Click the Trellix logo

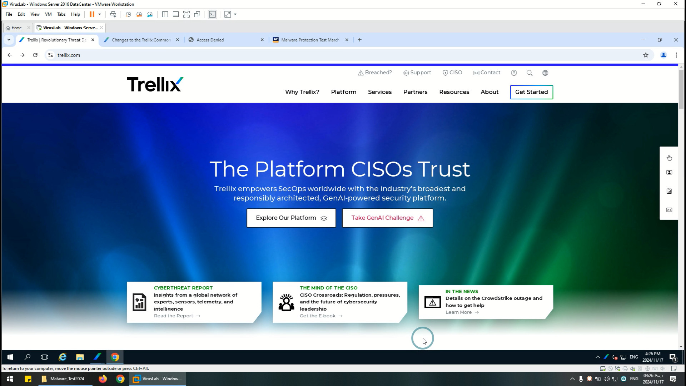click(155, 84)
